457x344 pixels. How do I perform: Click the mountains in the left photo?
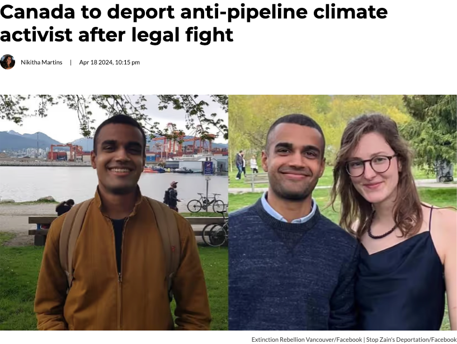44,141
